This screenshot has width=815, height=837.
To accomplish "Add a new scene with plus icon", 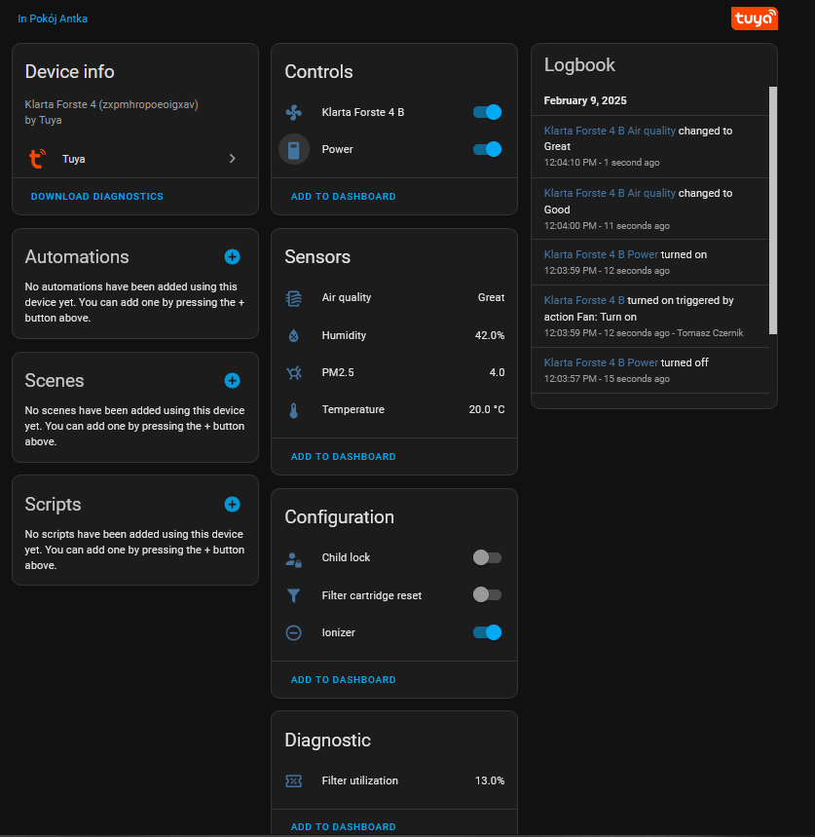I will click(232, 380).
